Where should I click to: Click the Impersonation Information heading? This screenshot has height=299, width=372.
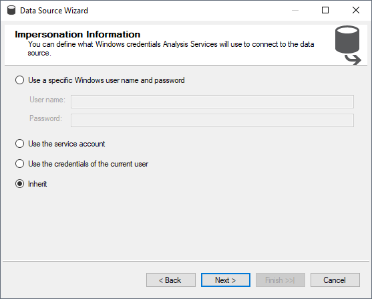coord(77,35)
